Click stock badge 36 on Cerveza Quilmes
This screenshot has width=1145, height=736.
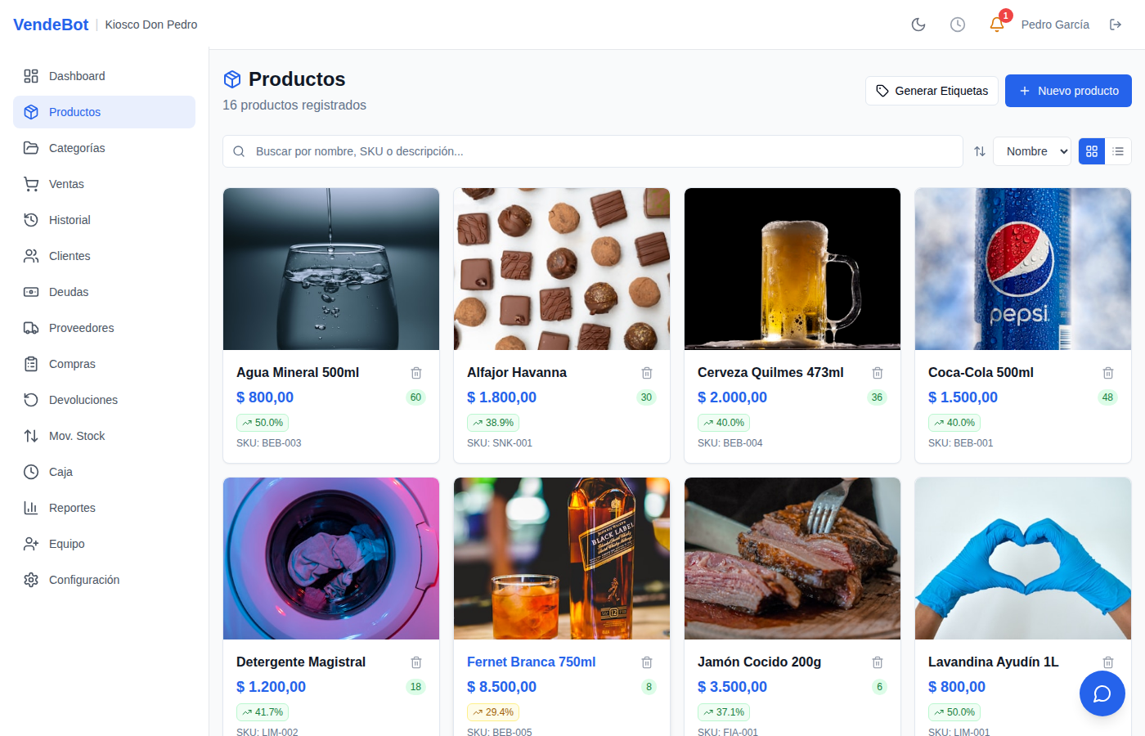coord(877,397)
